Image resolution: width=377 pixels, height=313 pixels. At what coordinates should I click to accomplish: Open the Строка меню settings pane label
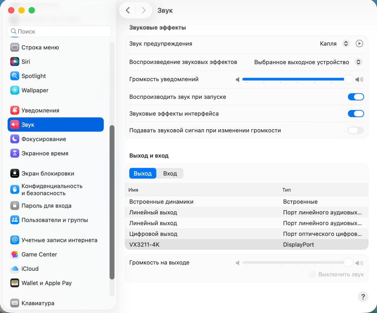click(x=40, y=47)
